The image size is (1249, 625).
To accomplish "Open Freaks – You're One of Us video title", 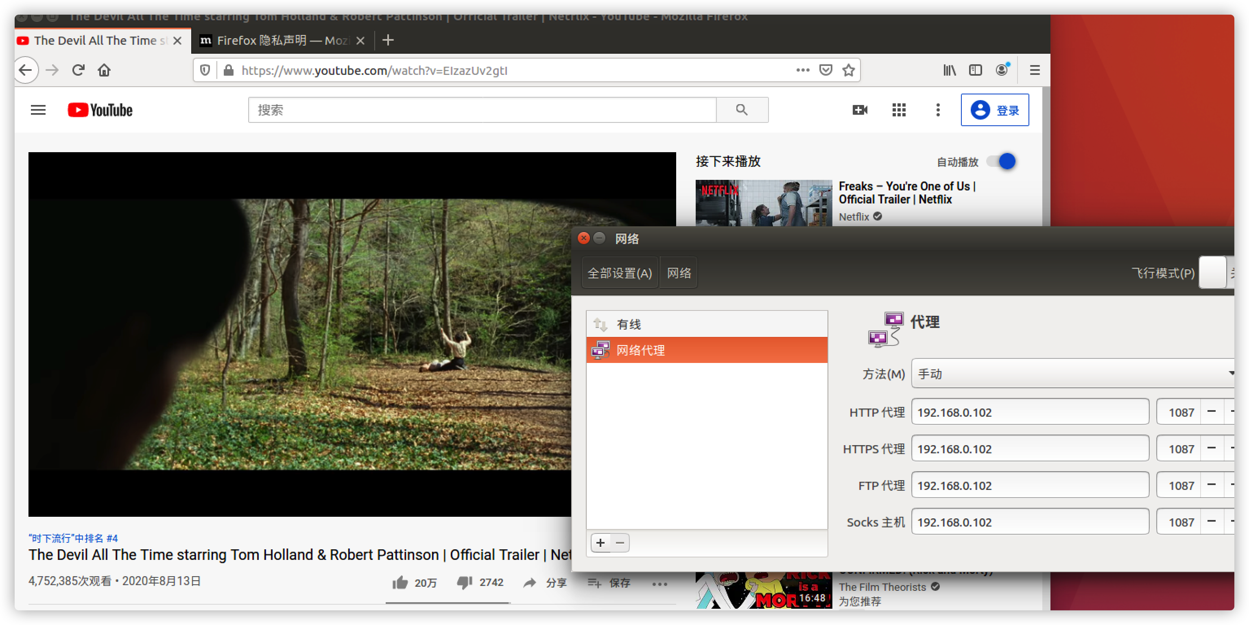I will pyautogui.click(x=907, y=193).
